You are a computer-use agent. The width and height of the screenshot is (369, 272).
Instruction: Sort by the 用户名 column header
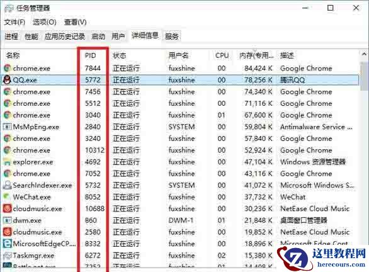[178, 55]
